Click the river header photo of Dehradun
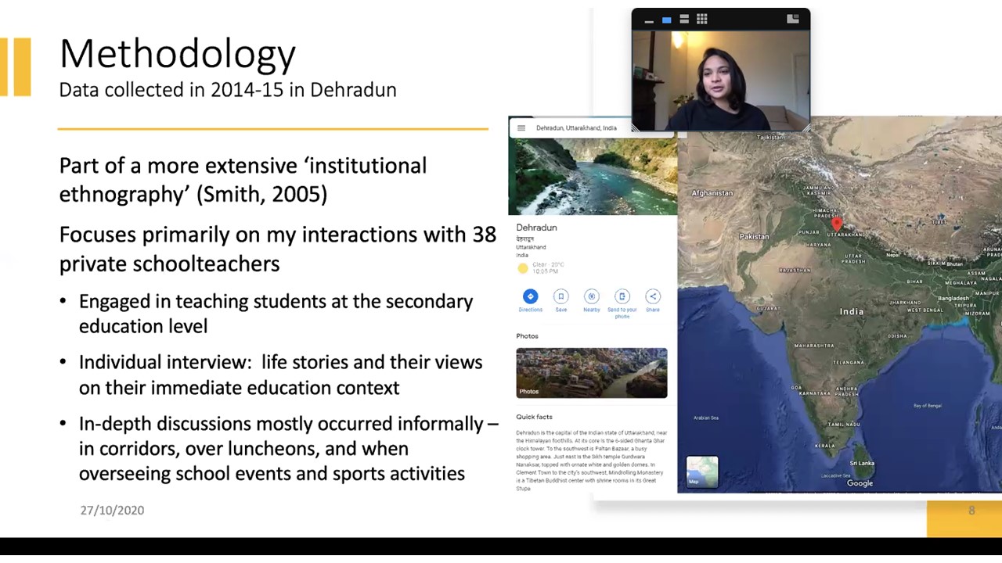 coord(593,177)
